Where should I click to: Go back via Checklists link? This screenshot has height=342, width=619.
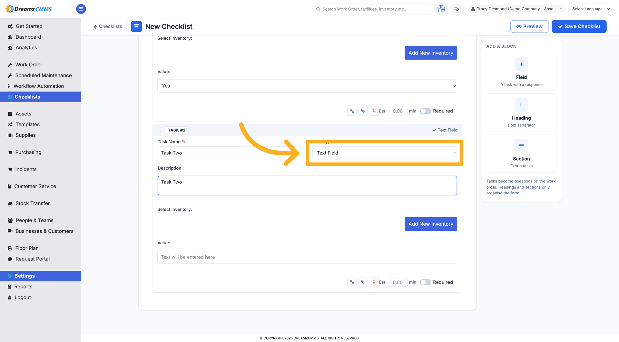point(108,26)
